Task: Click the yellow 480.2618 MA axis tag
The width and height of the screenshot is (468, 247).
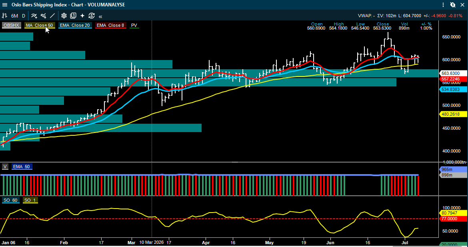Action: 454,114
